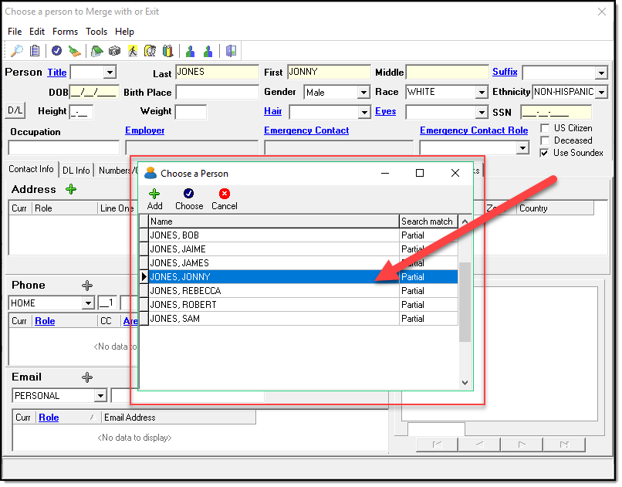This screenshot has height=487, width=622.
Task: Click the exit door icon in toolbar
Action: point(231,51)
